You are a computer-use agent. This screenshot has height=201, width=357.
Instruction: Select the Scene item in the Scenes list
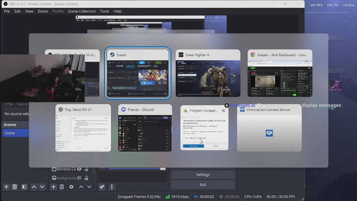pos(16,133)
